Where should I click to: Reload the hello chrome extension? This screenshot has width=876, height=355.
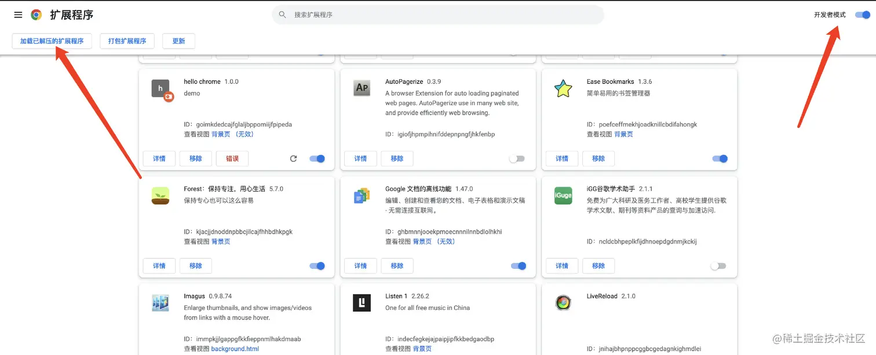(x=293, y=158)
